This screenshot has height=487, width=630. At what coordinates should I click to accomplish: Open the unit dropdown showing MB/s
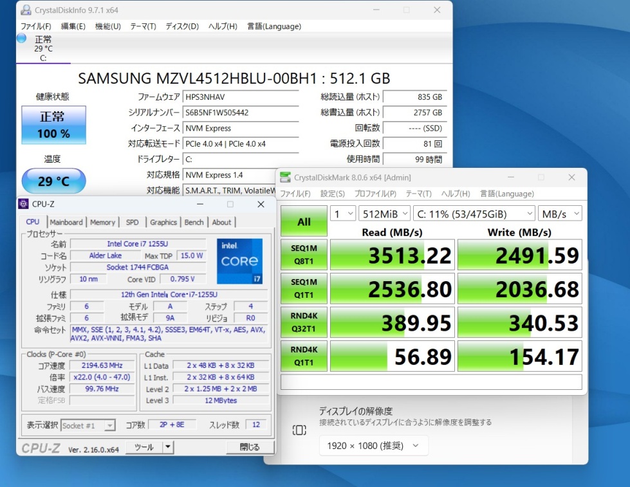pos(560,214)
